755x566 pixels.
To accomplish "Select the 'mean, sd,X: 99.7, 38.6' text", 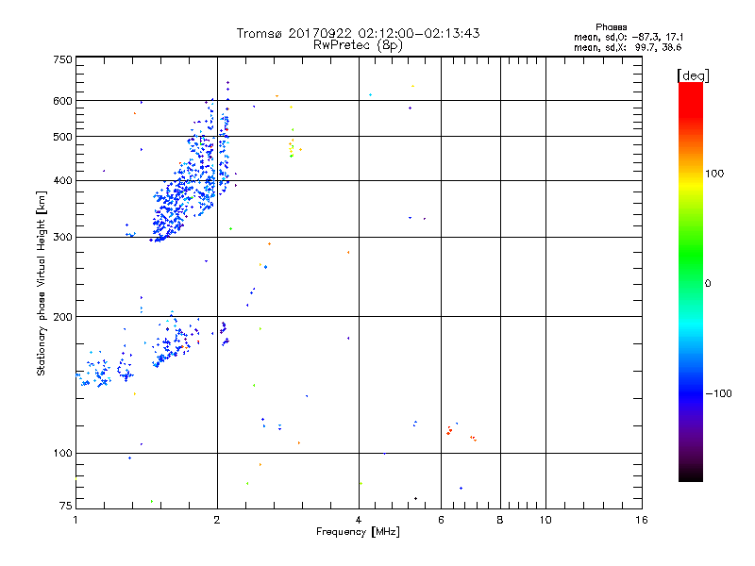I will click(628, 47).
